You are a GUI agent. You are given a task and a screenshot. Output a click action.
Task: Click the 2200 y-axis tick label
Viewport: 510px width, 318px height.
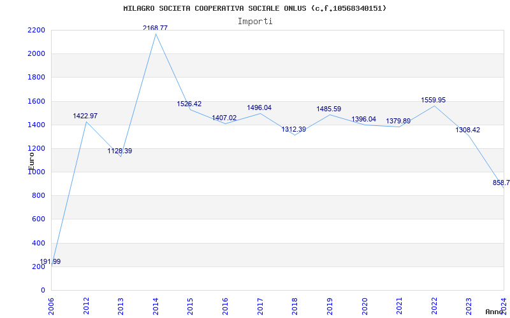(36, 30)
